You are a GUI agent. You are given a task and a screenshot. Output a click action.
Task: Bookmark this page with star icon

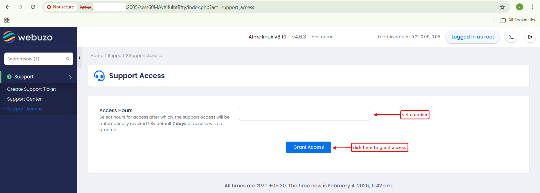click(x=502, y=7)
